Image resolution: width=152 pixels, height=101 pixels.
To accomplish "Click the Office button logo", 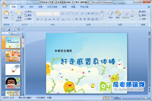I will [5, 5].
